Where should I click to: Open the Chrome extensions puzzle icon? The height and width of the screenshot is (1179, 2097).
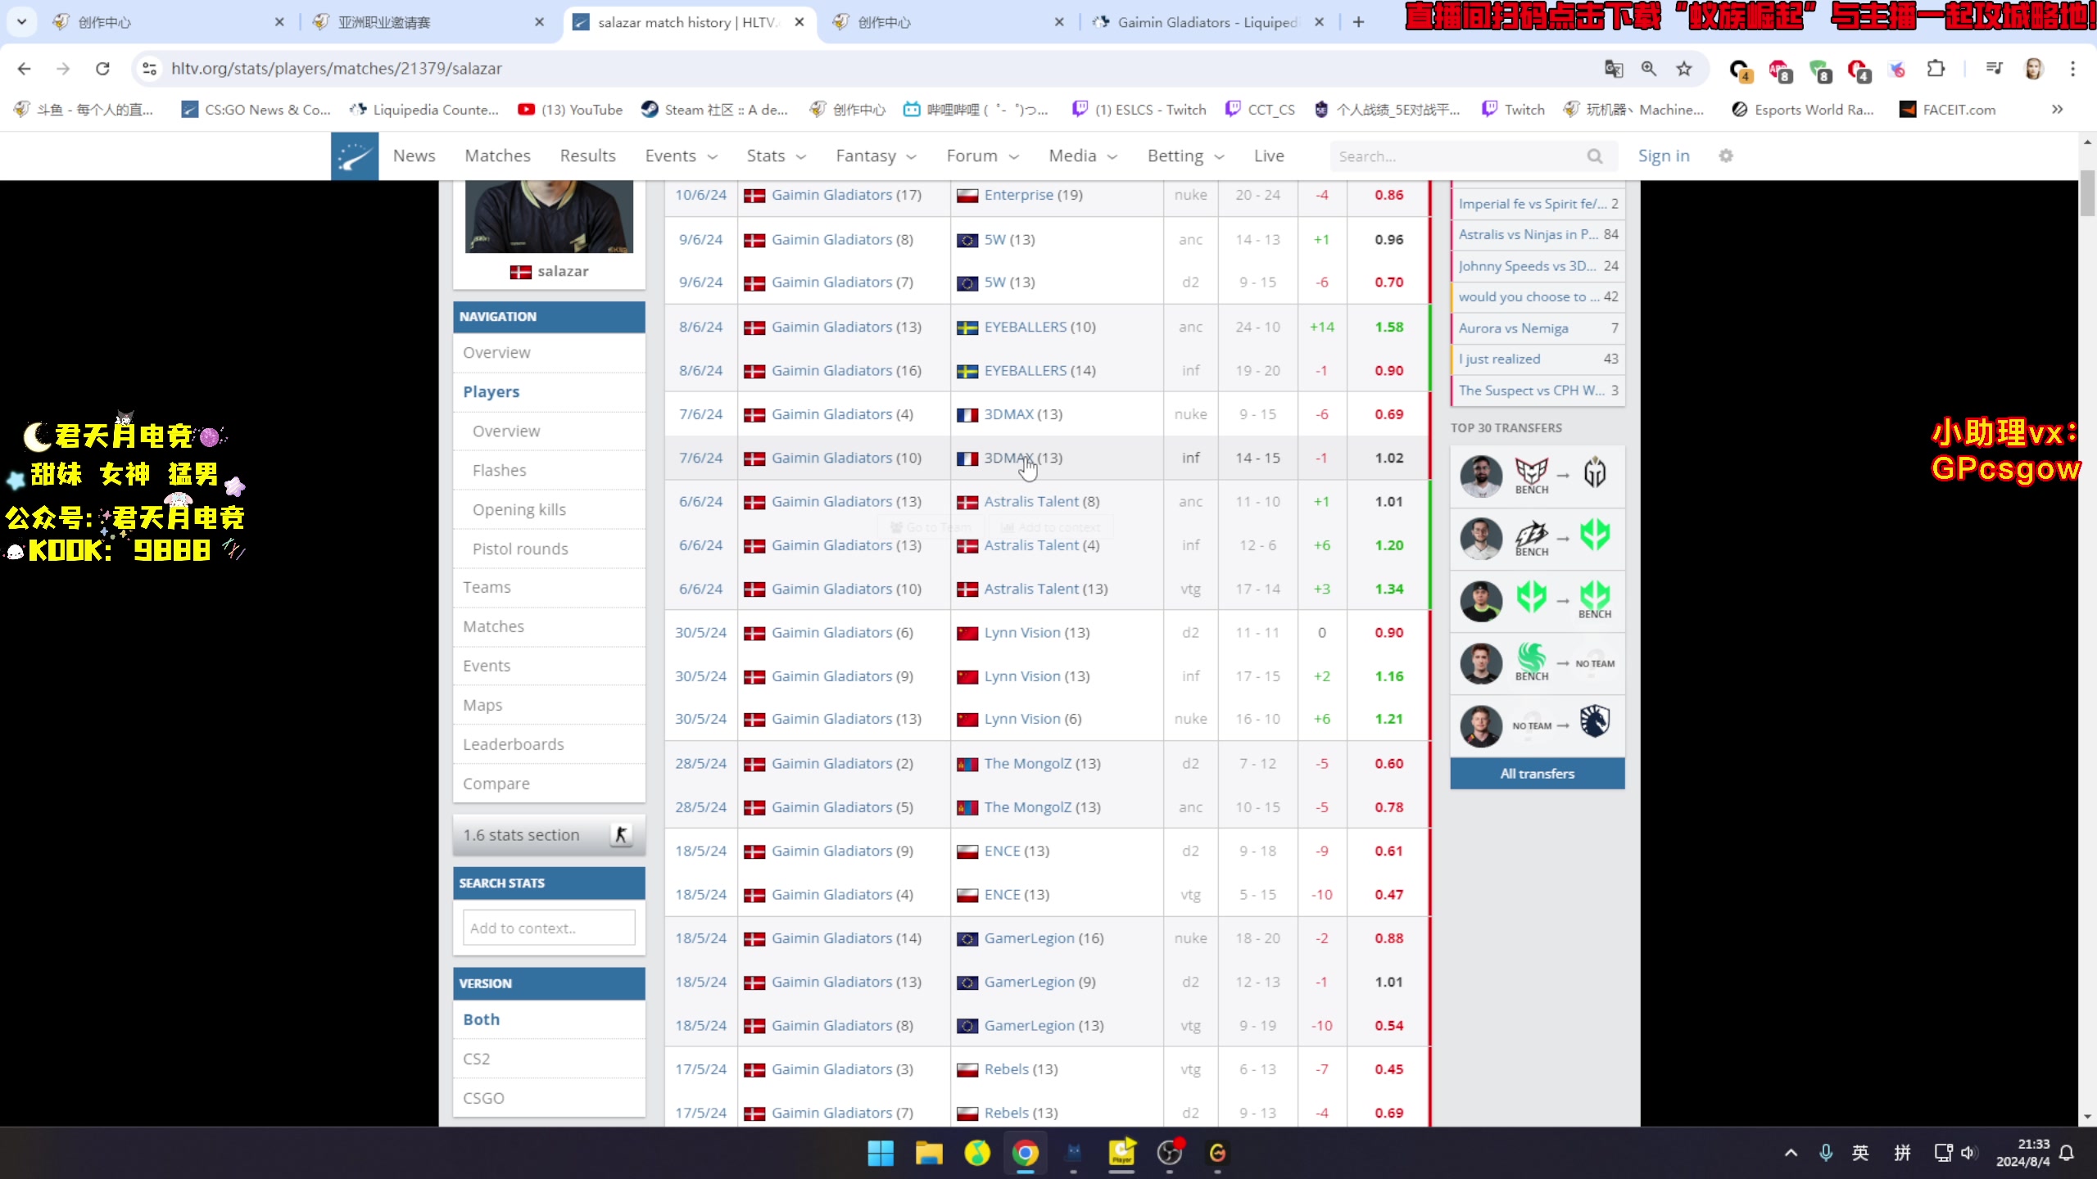coord(1936,69)
